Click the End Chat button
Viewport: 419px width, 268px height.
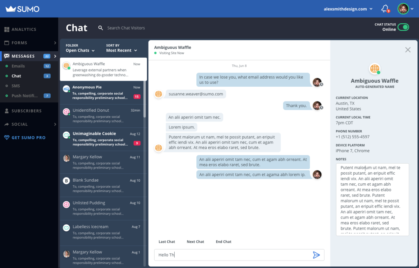pos(223,242)
